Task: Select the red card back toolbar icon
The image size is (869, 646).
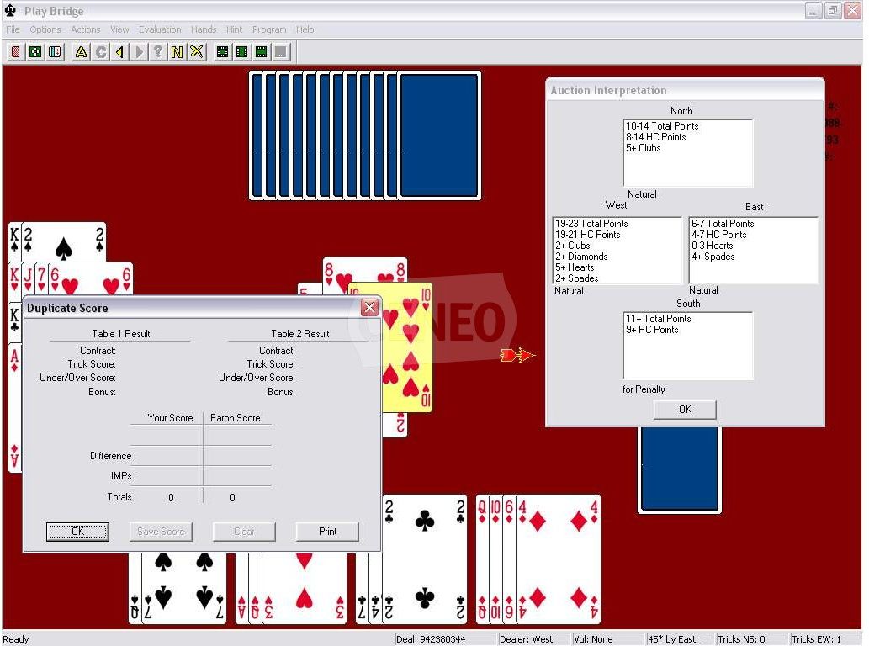Action: [x=14, y=52]
